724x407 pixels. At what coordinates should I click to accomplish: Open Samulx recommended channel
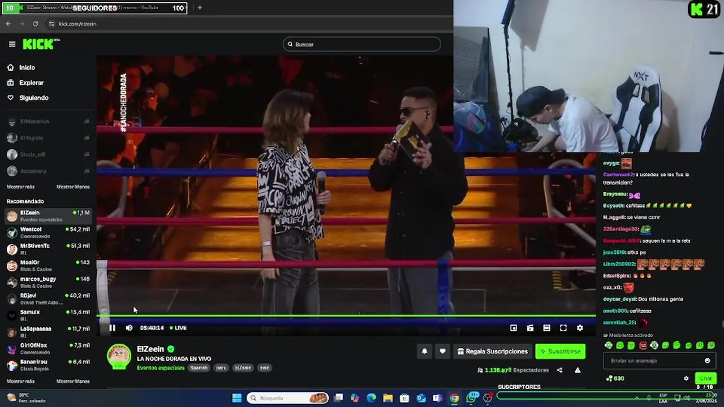pyautogui.click(x=48, y=315)
